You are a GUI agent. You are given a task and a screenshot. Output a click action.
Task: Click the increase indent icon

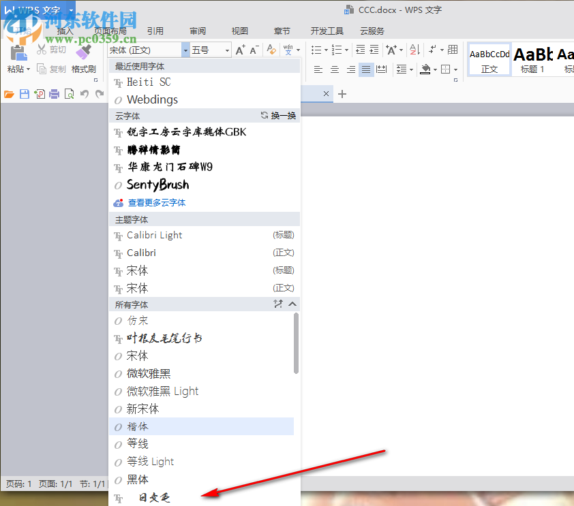[x=374, y=49]
